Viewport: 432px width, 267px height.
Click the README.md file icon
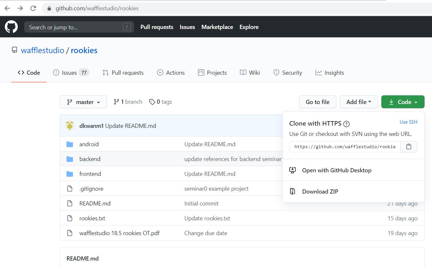(70, 204)
